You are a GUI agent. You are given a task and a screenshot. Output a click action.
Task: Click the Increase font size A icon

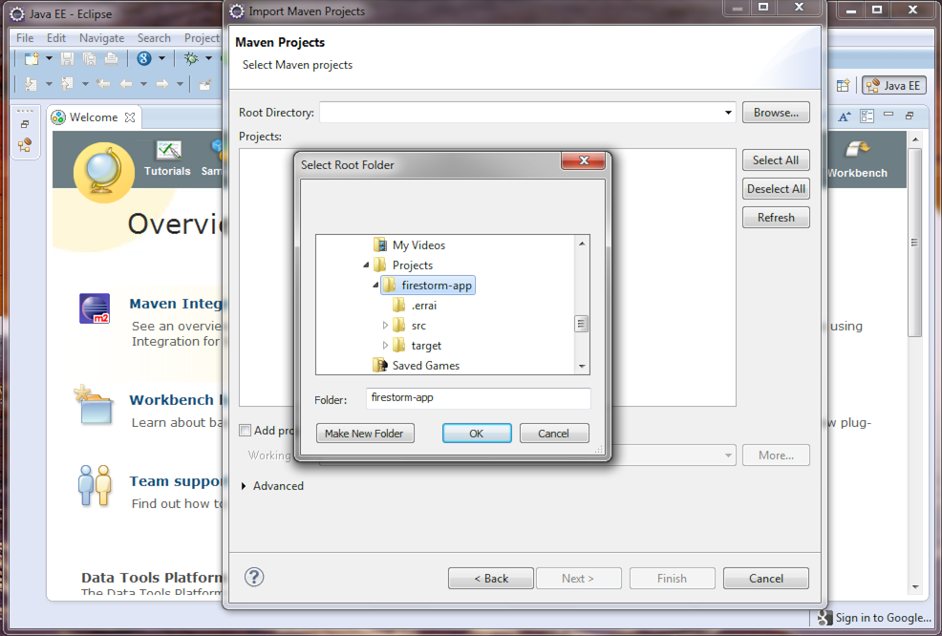[x=845, y=116]
